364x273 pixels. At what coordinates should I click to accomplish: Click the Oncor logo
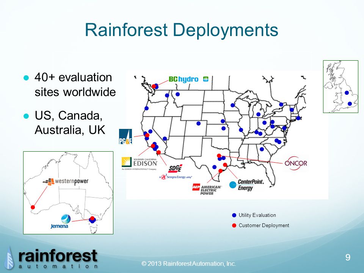tap(296, 163)
